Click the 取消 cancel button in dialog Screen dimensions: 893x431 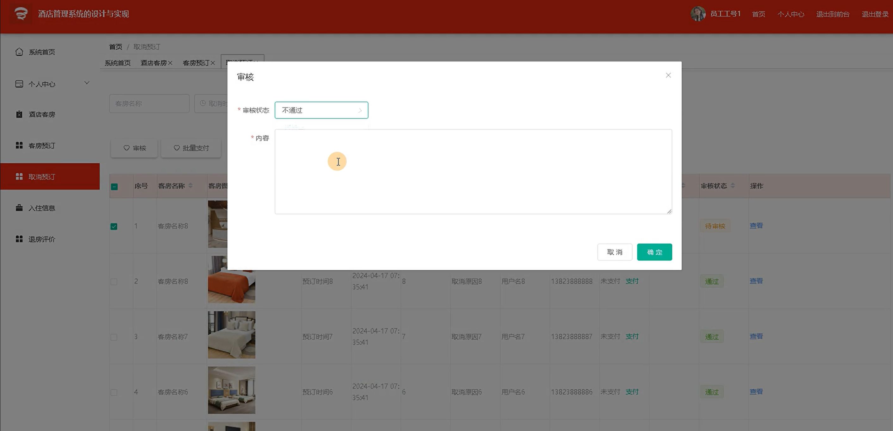click(615, 252)
